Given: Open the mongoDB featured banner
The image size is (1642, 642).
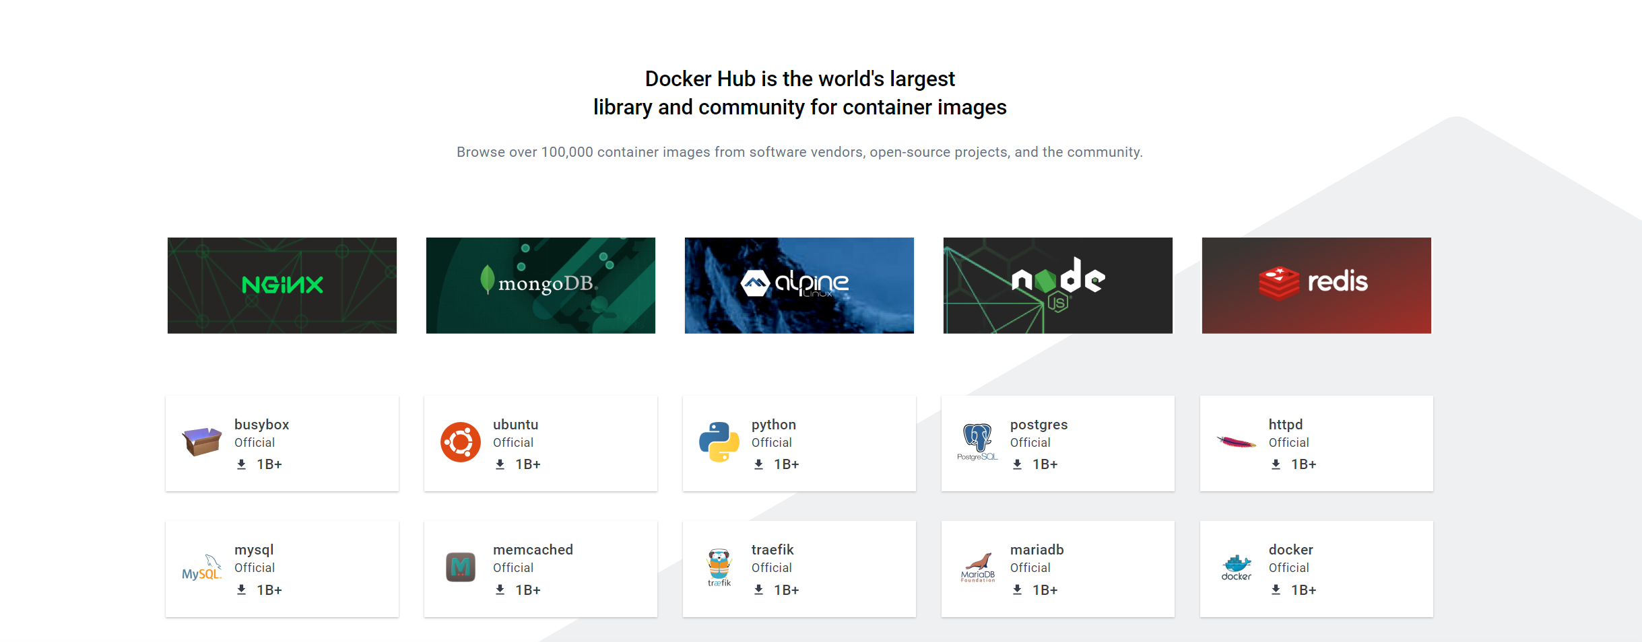Looking at the screenshot, I should (541, 285).
